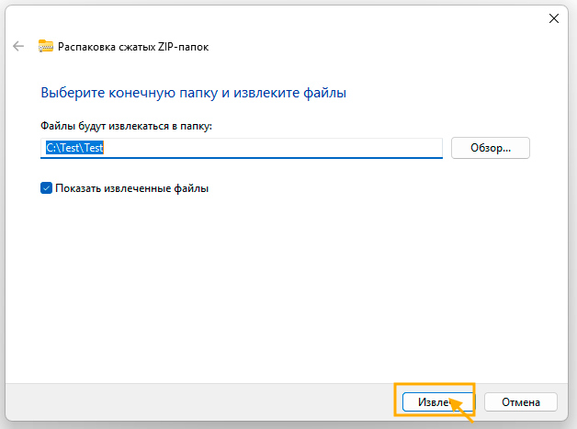Click the word ZIP-папок in the title
The image size is (577, 429).
(183, 47)
